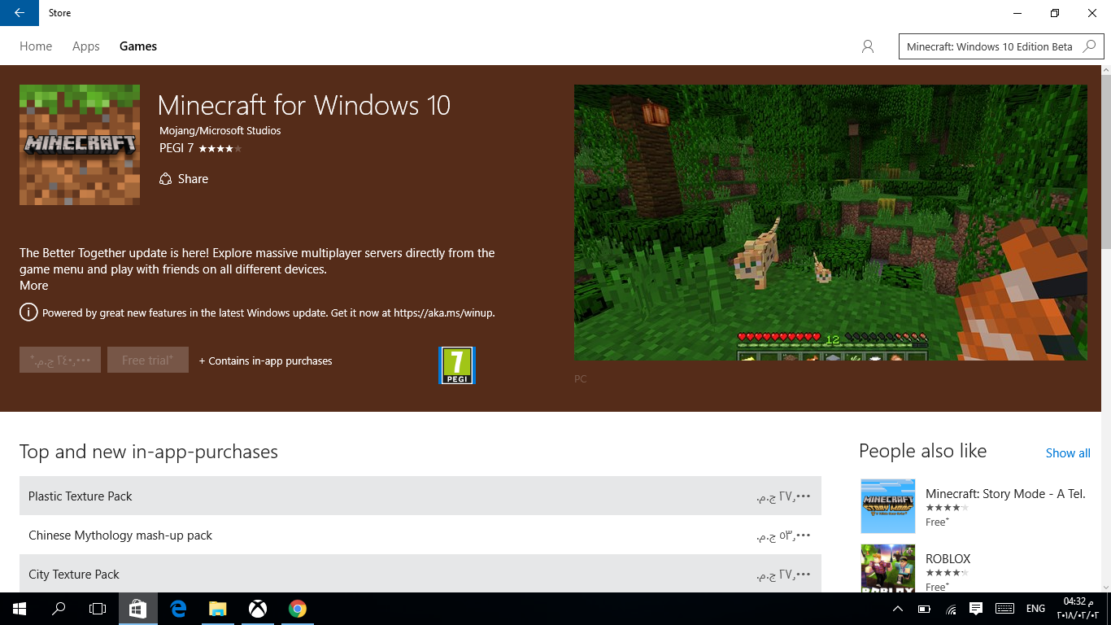Viewport: 1111px width, 625px height.
Task: Click the ENG language indicator
Action: (x=1035, y=609)
